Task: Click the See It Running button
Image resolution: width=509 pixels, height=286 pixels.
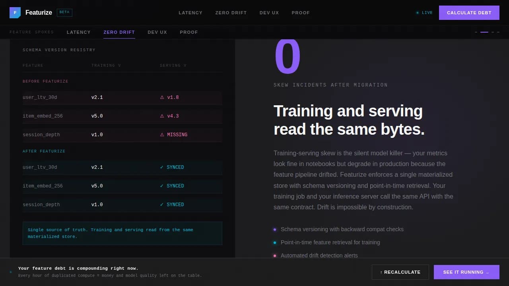Action: [466, 272]
